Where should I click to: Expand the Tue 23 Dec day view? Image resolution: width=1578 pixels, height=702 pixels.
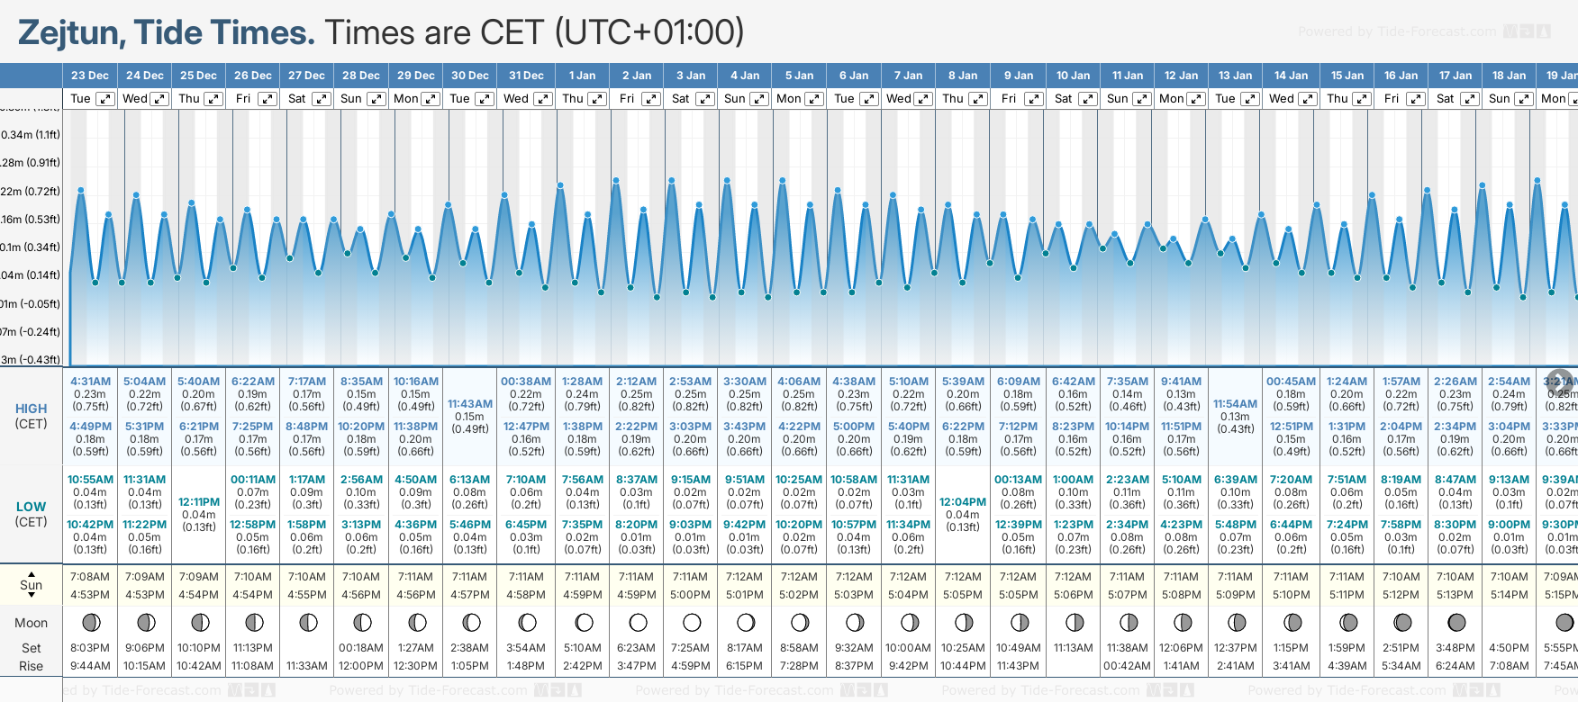coord(105,99)
